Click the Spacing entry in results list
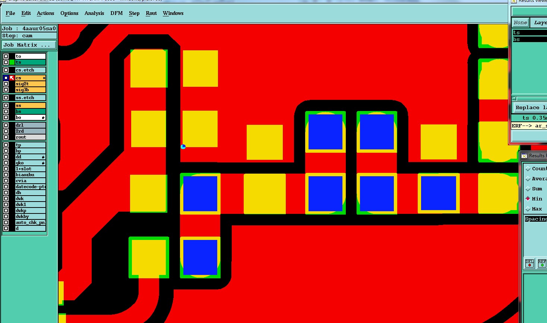Image resolution: width=547 pixels, height=323 pixels. coord(536,219)
